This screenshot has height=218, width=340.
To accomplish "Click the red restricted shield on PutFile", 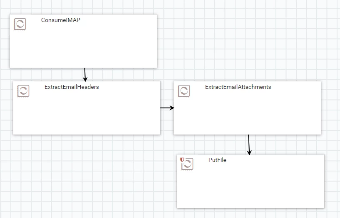I will click(x=182, y=159).
